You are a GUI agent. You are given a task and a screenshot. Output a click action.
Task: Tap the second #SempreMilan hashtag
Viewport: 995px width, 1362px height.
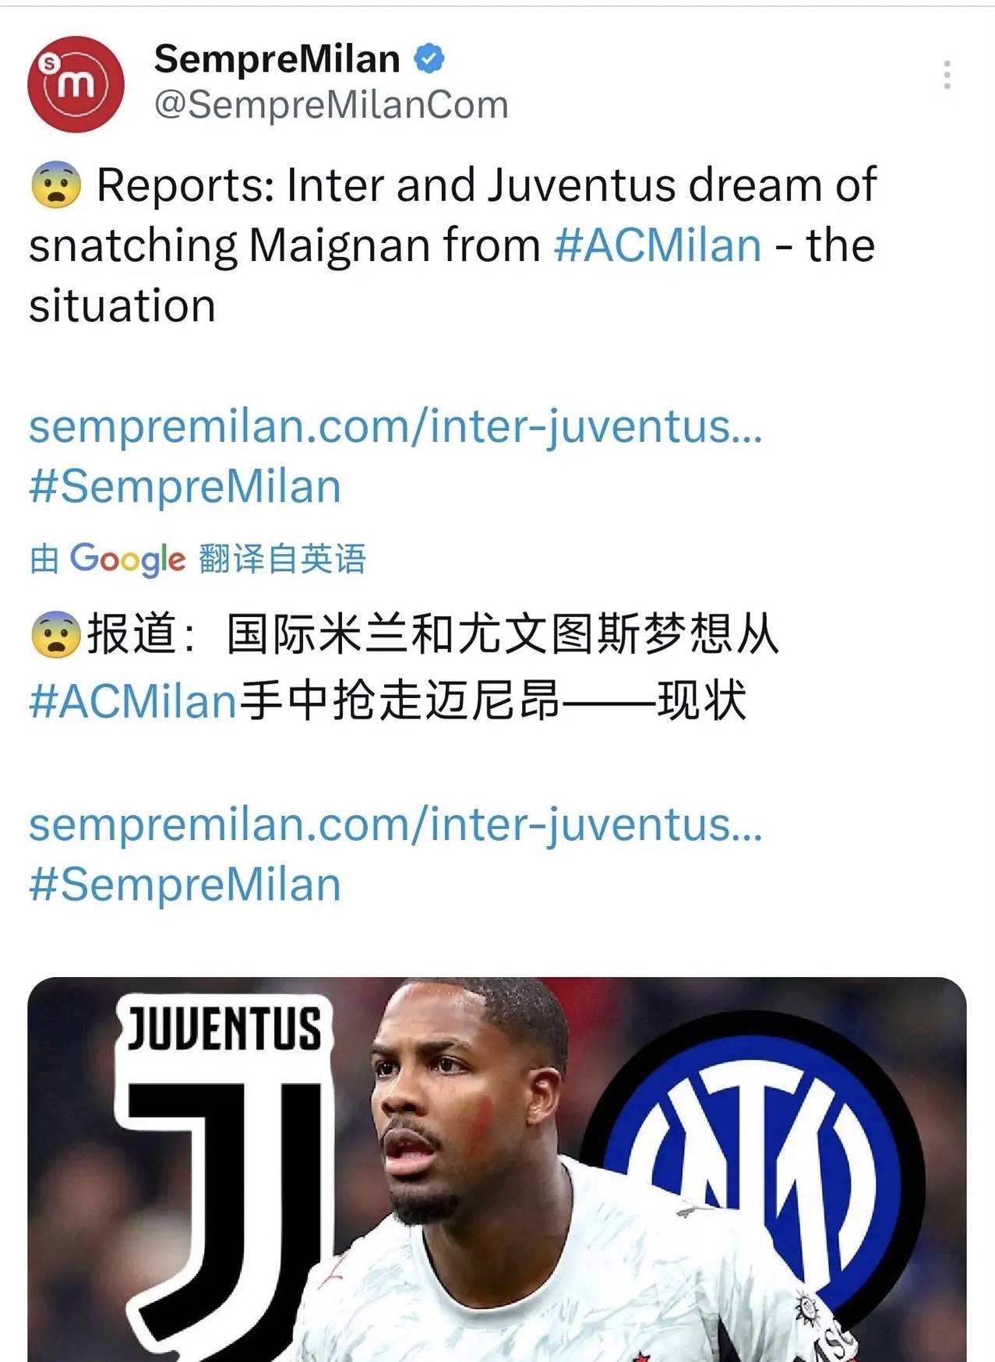185,885
